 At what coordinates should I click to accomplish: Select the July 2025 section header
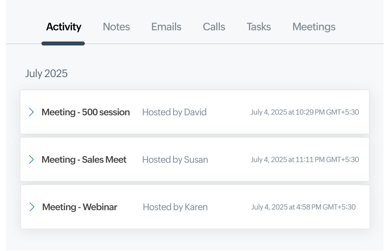point(46,73)
